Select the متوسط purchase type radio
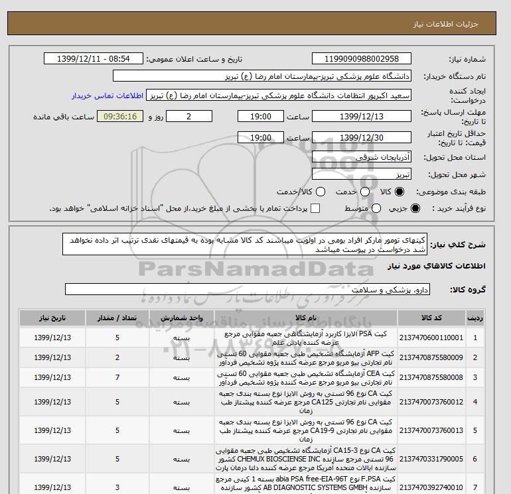 pos(376,208)
